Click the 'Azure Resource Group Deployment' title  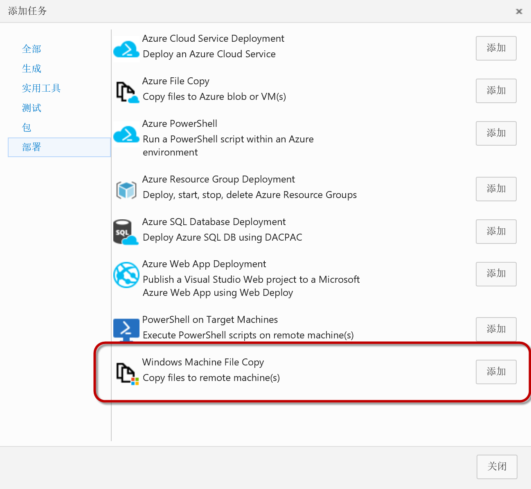[x=218, y=179]
